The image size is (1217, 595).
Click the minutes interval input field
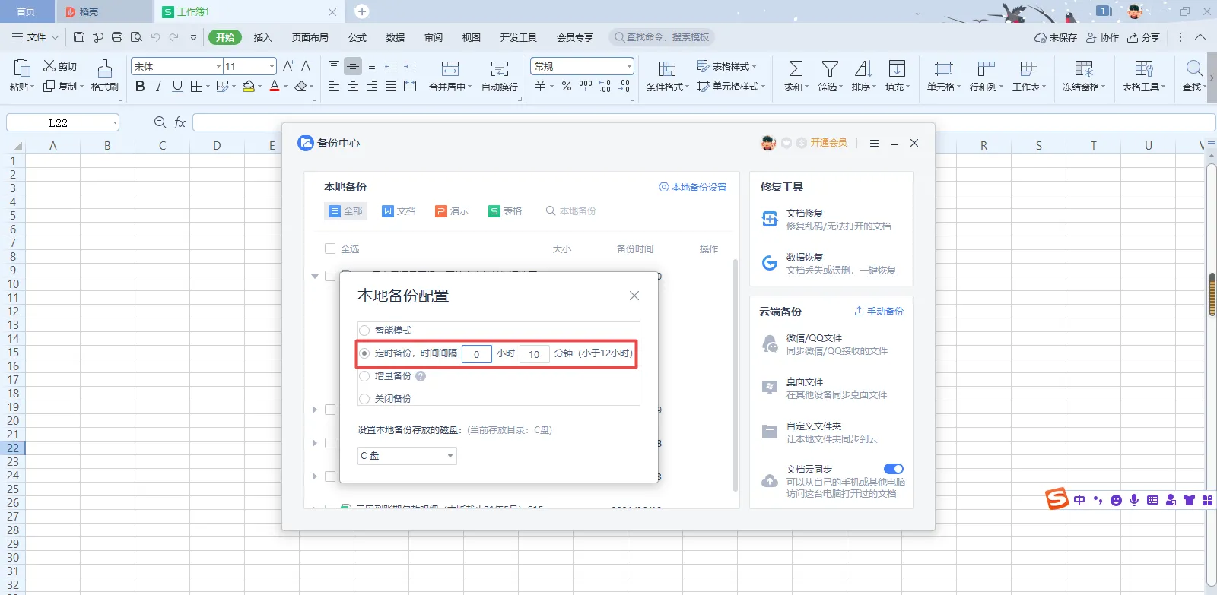click(x=534, y=354)
